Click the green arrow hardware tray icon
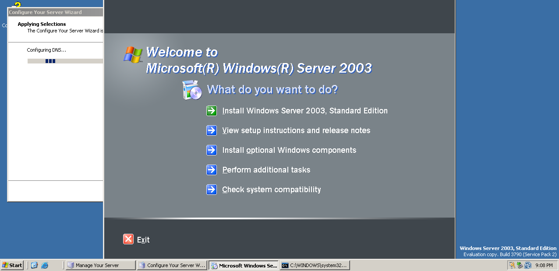The image size is (559, 271). coord(520,265)
